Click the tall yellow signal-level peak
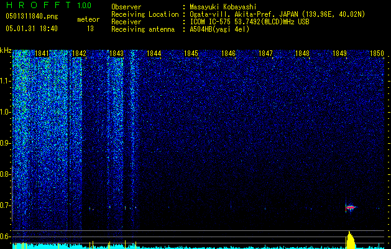This screenshot has width=391, height=249. (x=350, y=240)
